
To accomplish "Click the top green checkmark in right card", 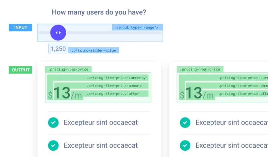I will (x=185, y=122).
